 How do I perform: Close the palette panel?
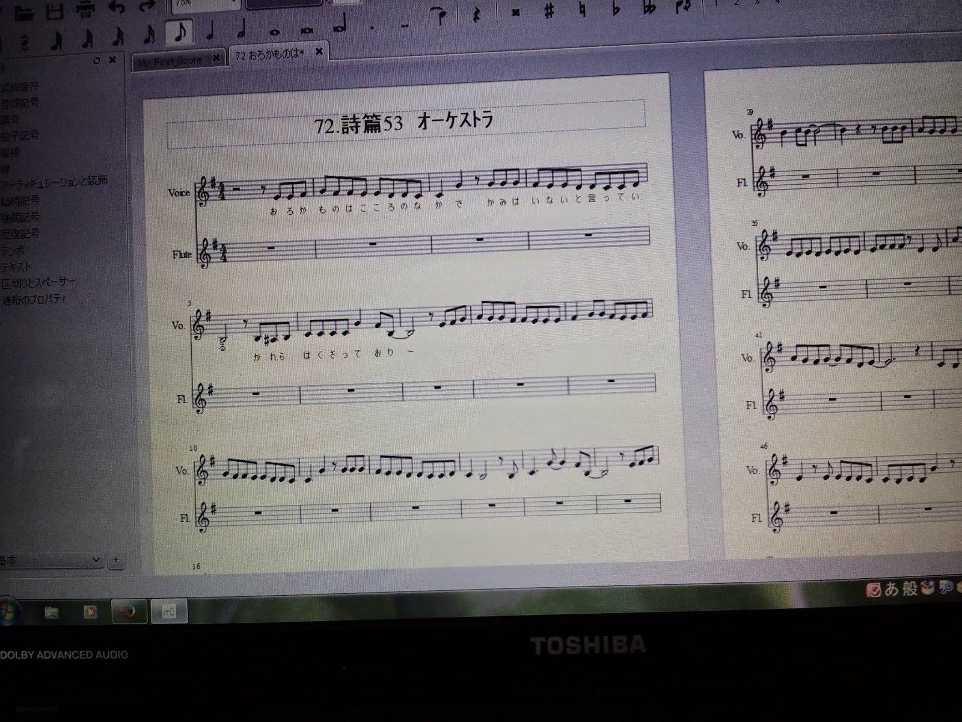coord(112,60)
